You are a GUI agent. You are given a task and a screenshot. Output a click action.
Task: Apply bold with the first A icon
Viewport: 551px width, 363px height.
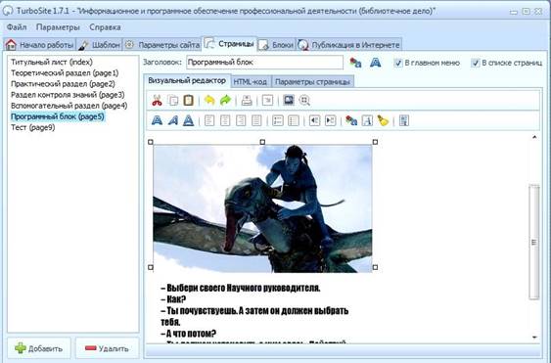pyautogui.click(x=157, y=121)
